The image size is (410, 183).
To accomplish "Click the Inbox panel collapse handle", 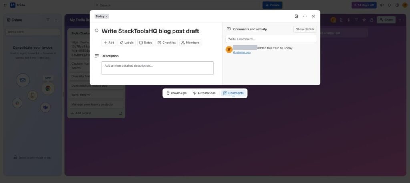I will point(63,95).
